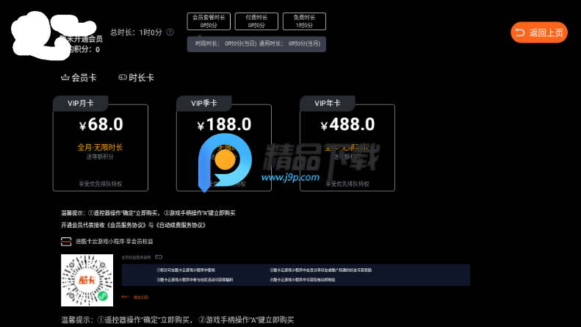Click the 酷卡 mini-program QR code
This screenshot has height=327, width=581.
pyautogui.click(x=87, y=280)
